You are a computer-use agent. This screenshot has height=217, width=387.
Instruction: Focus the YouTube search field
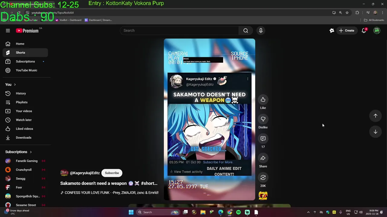(x=180, y=30)
